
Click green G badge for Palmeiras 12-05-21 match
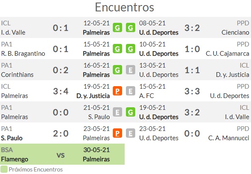pos(117,27)
